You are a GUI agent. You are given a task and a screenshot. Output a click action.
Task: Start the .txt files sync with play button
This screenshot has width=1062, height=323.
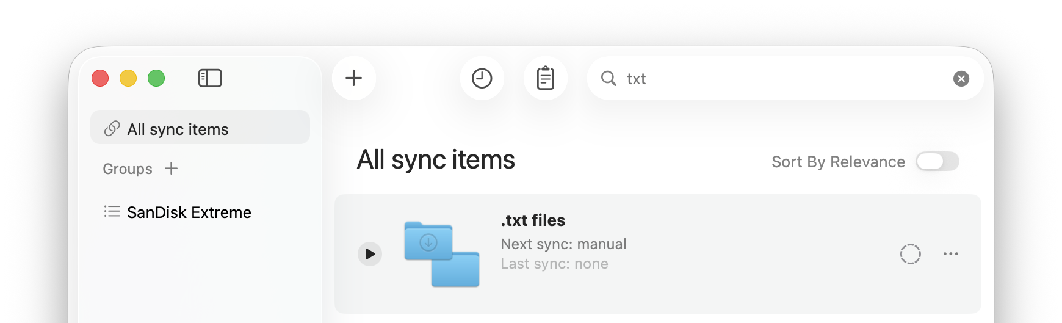[x=370, y=254]
